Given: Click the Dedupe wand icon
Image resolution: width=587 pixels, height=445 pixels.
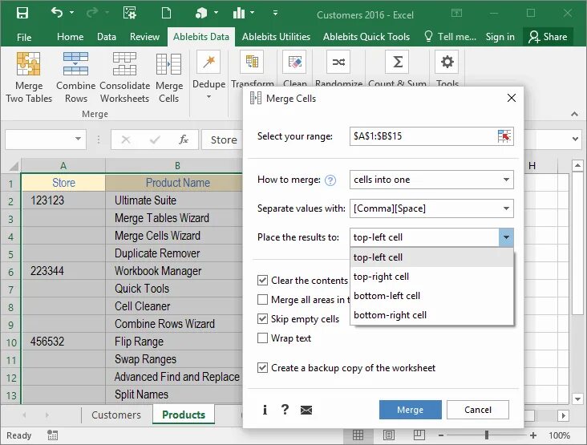Looking at the screenshot, I should coord(208,62).
